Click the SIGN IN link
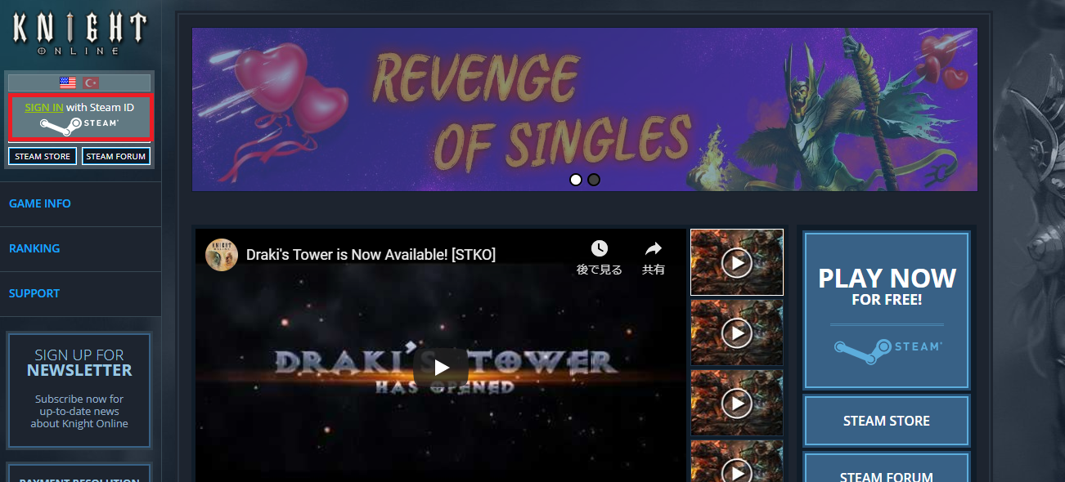 (43, 107)
